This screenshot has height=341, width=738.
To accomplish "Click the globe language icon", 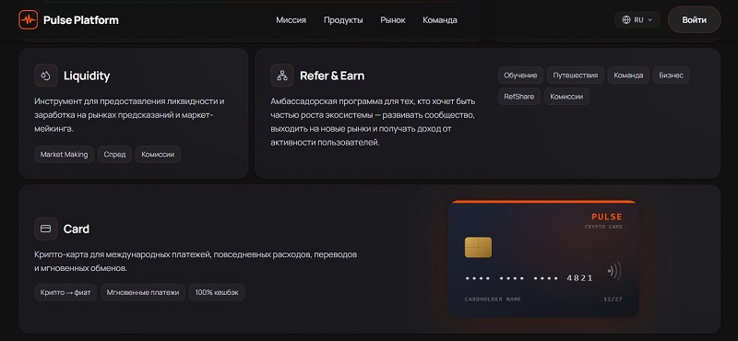I will 626,19.
